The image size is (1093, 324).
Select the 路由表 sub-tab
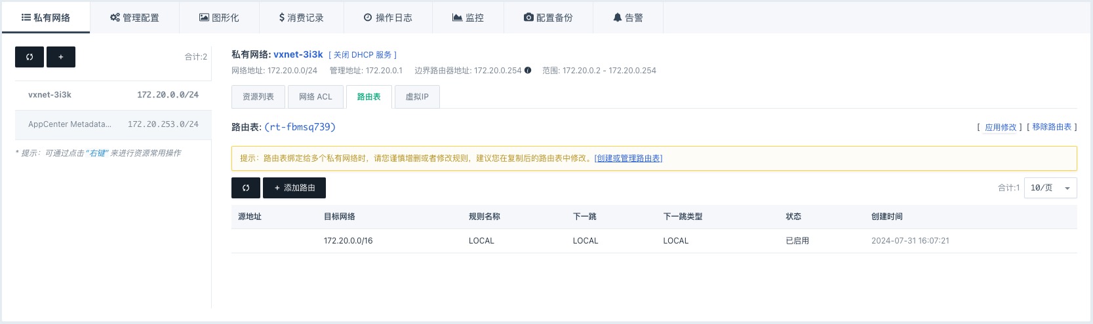(368, 97)
